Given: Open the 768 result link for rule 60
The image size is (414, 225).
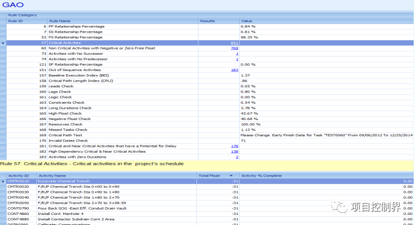Looking at the screenshot, I should [x=234, y=48].
